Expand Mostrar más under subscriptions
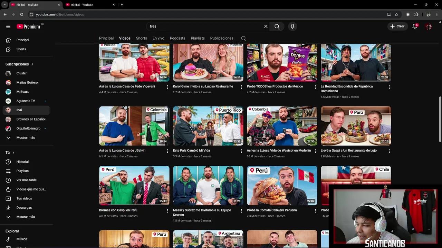The image size is (442, 248). point(27,137)
